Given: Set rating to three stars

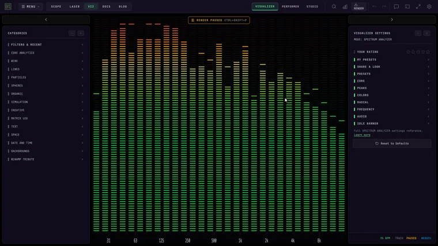Looking at the screenshot, I should tap(418, 52).
